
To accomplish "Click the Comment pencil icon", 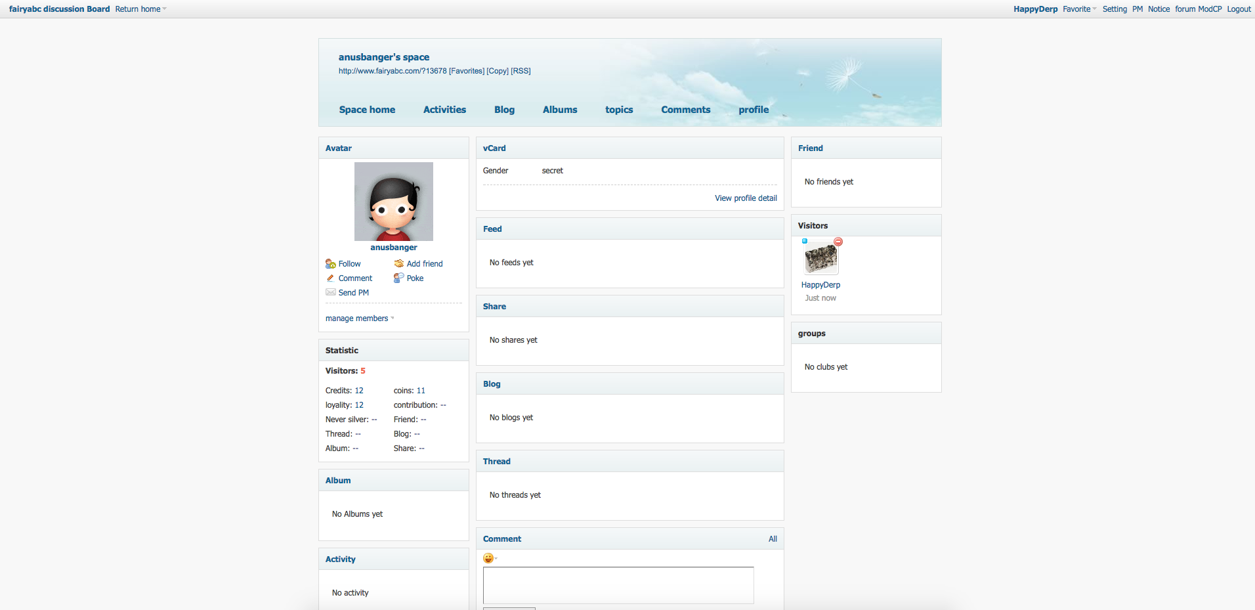I will coord(331,278).
